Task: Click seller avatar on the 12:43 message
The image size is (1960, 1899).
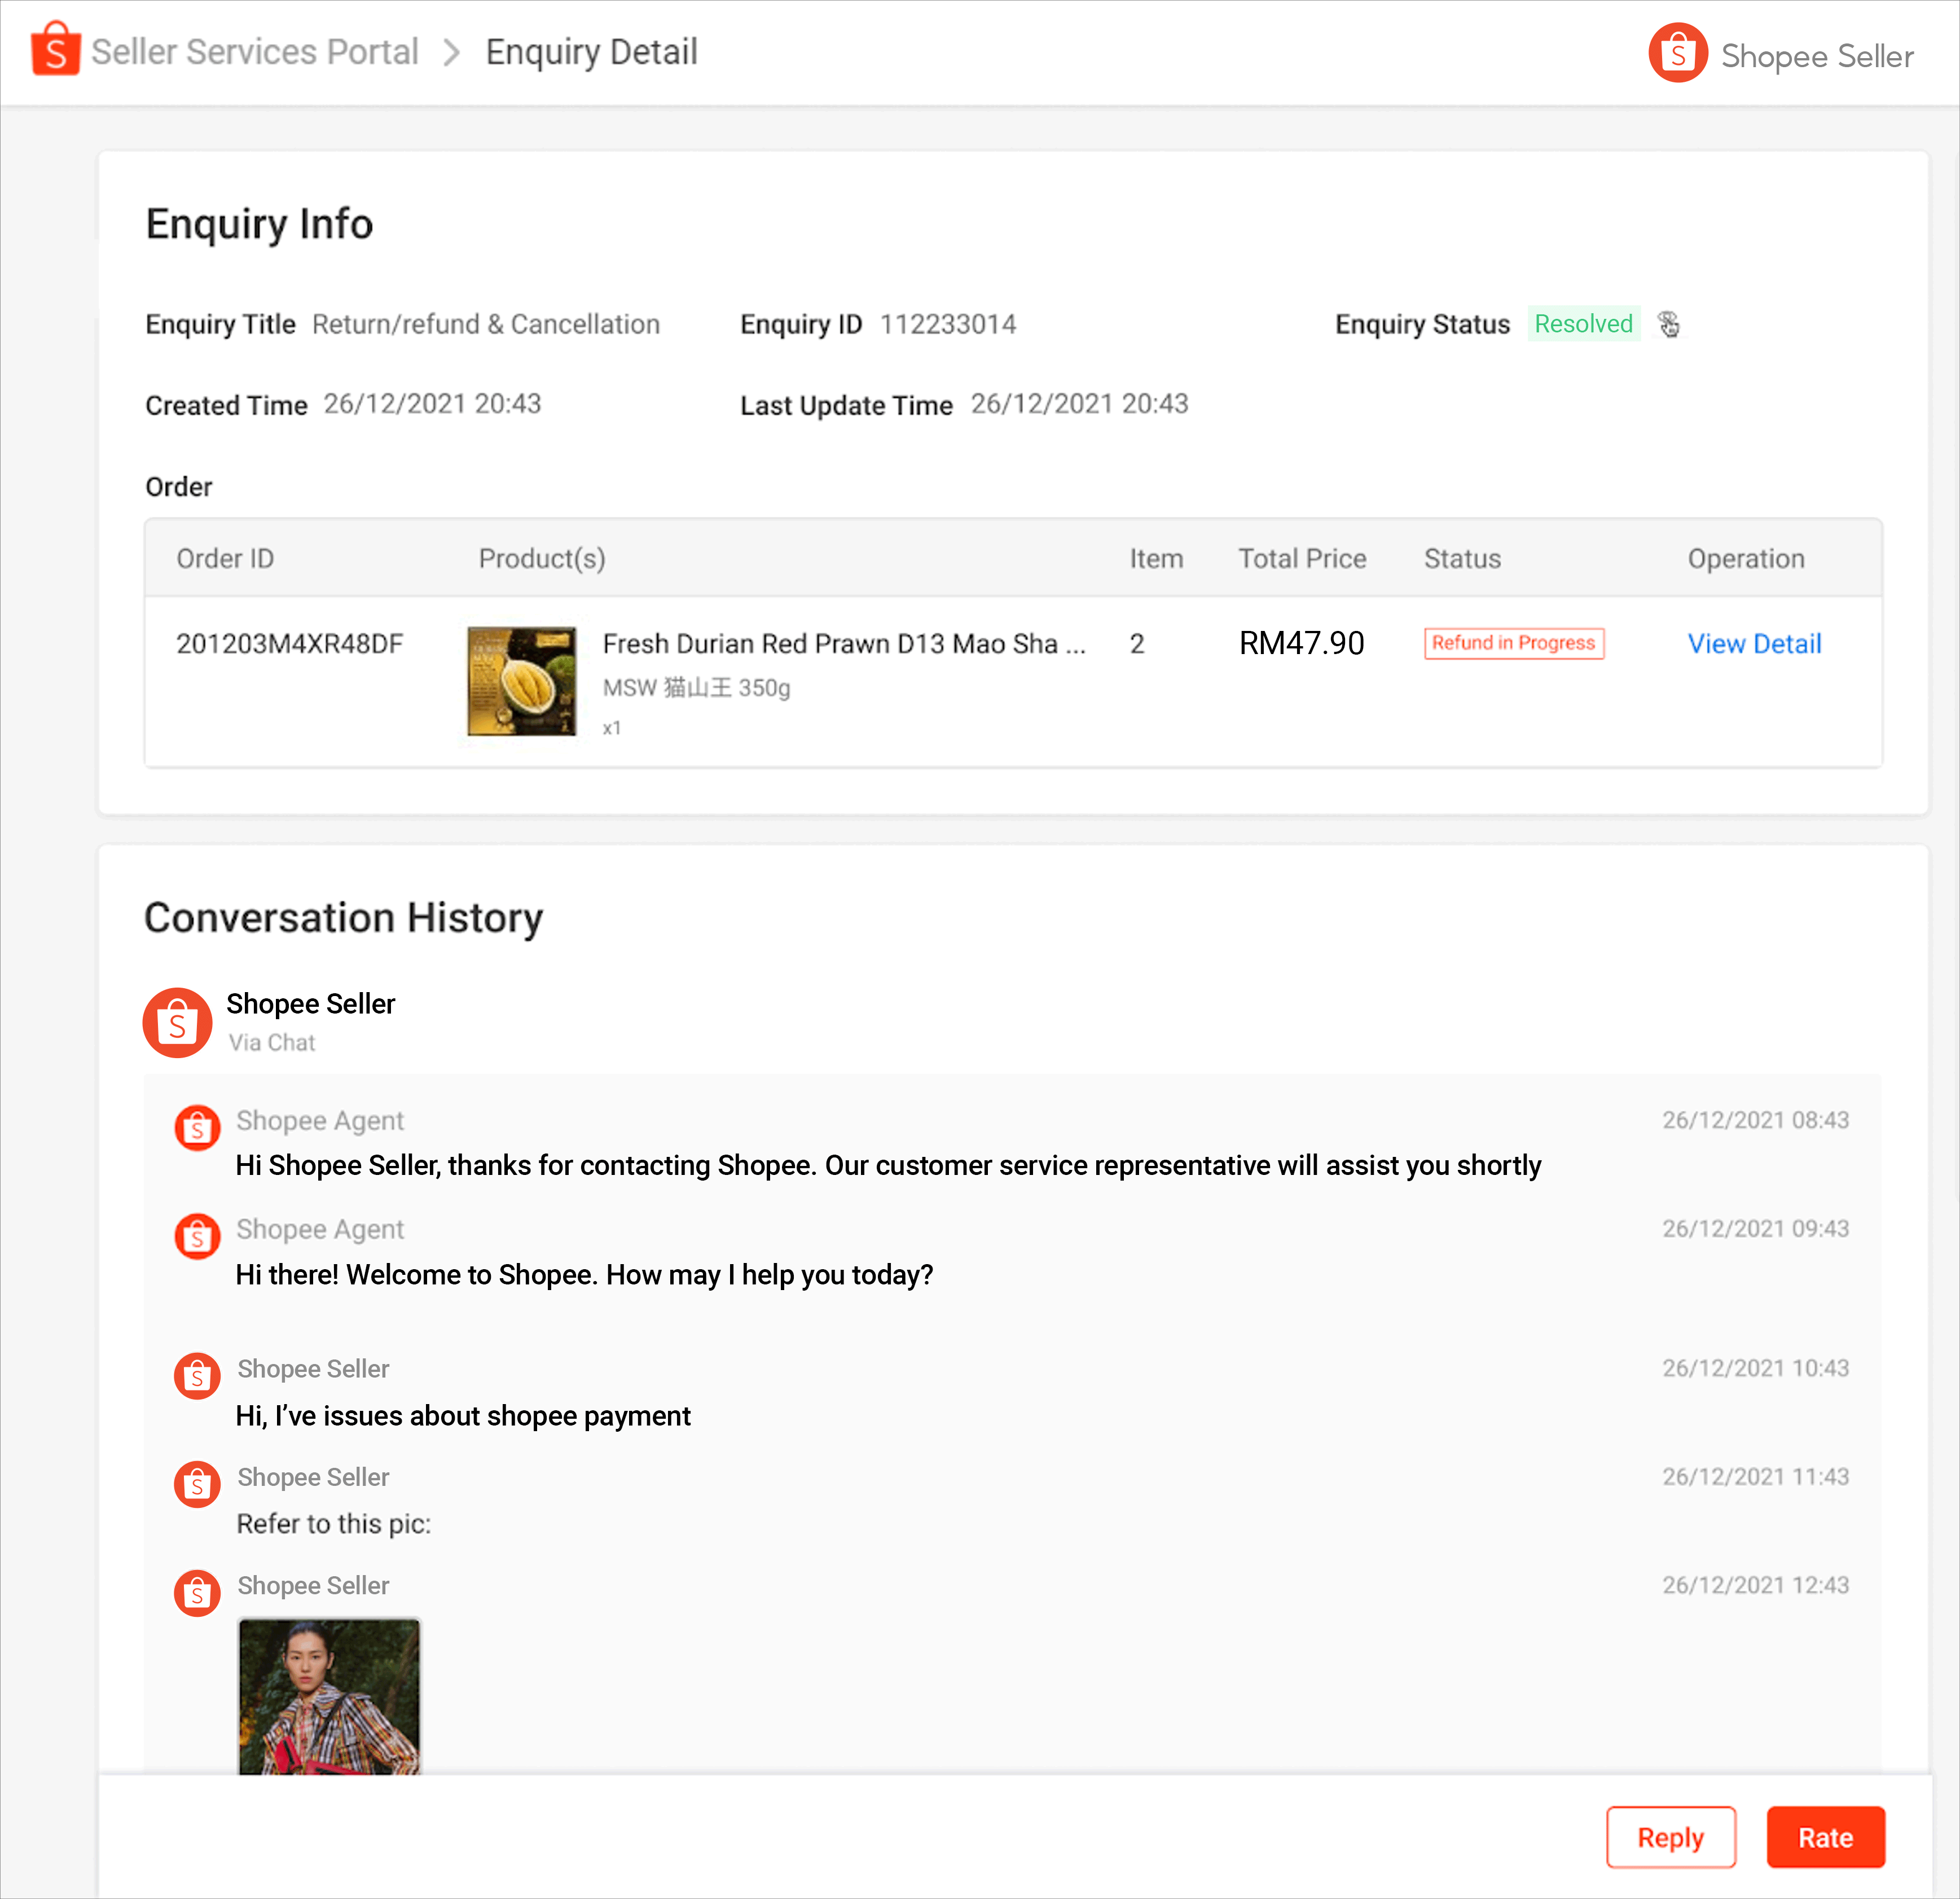Action: point(197,1592)
